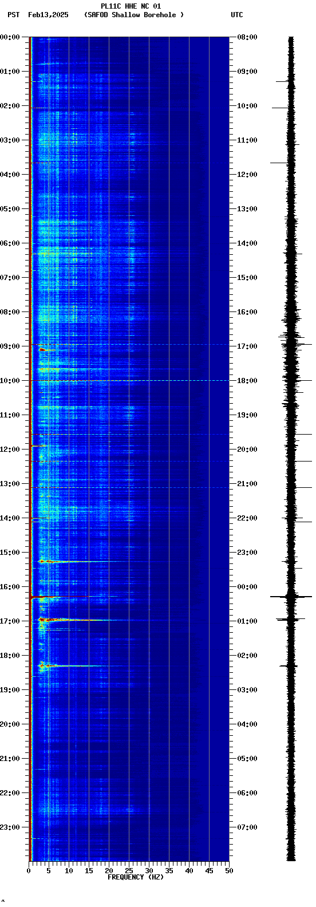Select the "20:00" label on PST axis
This screenshot has height=907, width=316.
(10, 724)
